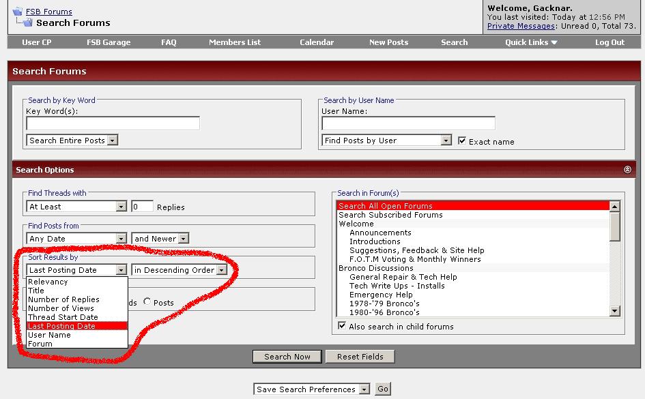The image size is (645, 399).
Task: Select Suggestions, Feedback & Site Help forum
Action: 473,250
